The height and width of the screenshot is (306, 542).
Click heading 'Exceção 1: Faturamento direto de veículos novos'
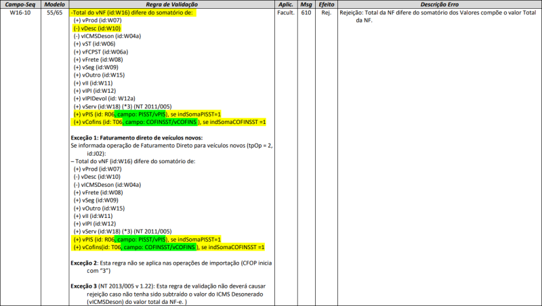pyautogui.click(x=137, y=137)
